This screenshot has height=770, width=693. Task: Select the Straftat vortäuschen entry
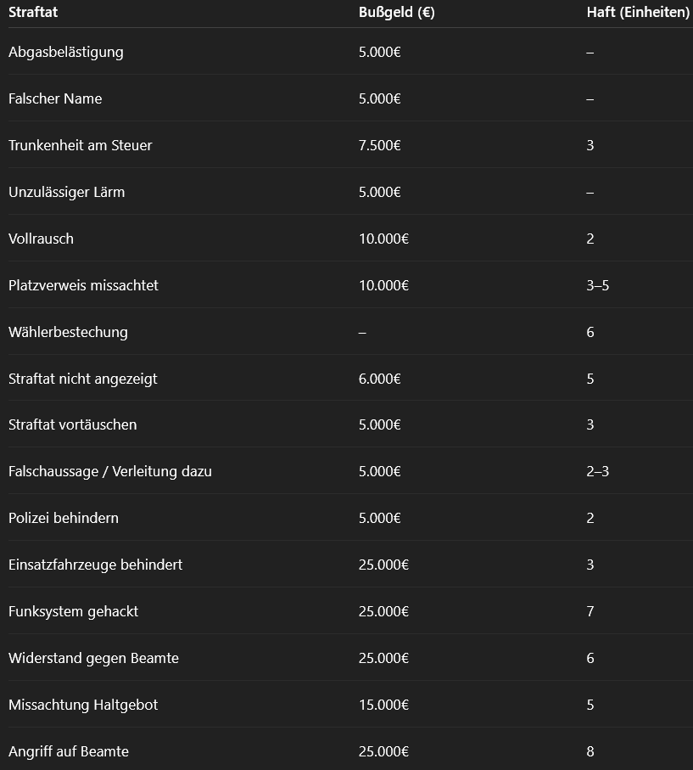[72, 424]
